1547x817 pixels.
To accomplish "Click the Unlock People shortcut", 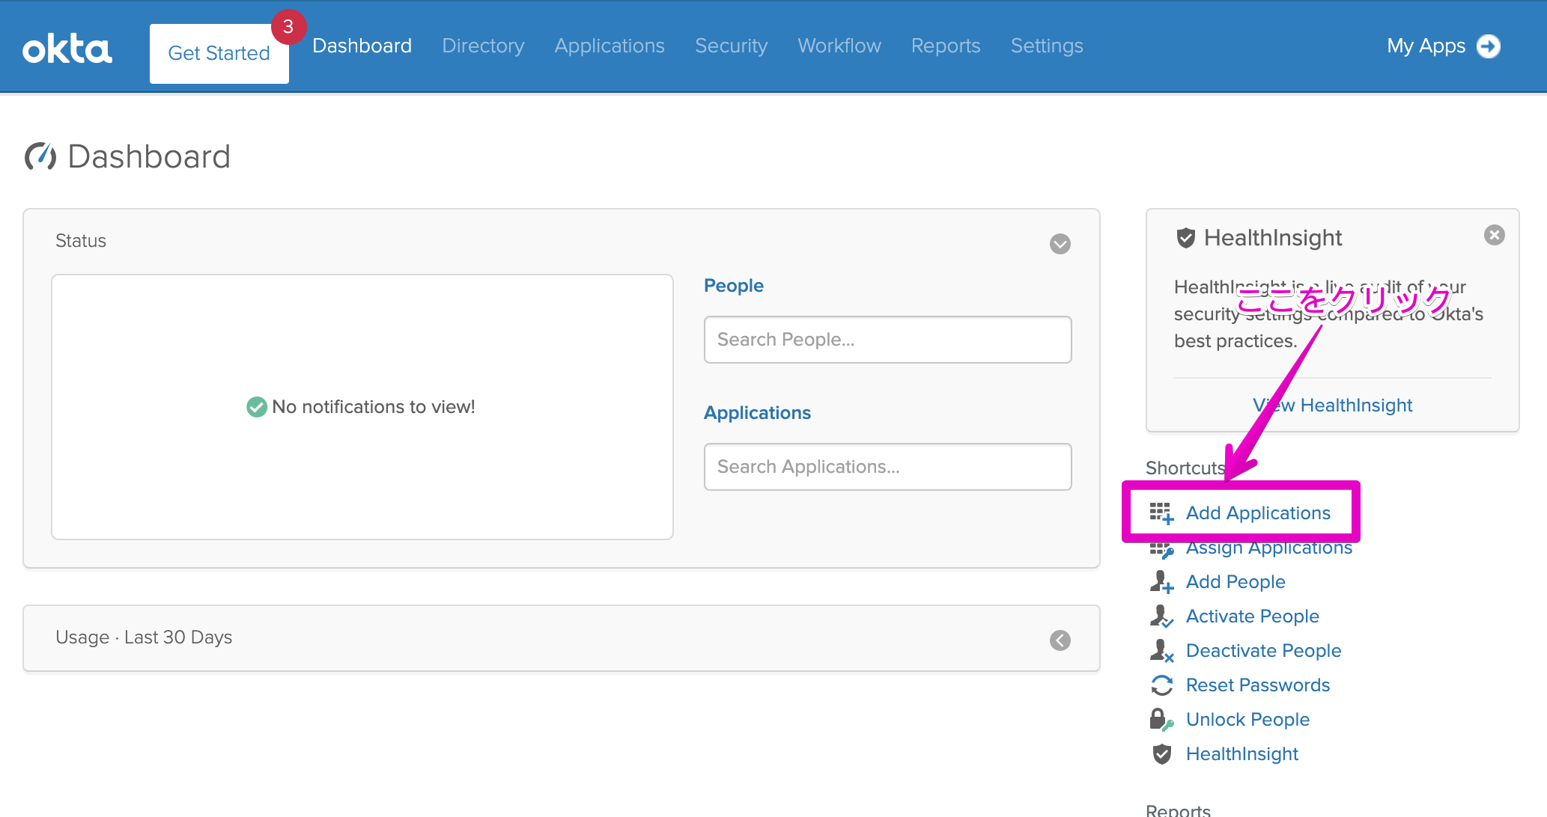I will pyautogui.click(x=1247, y=720).
